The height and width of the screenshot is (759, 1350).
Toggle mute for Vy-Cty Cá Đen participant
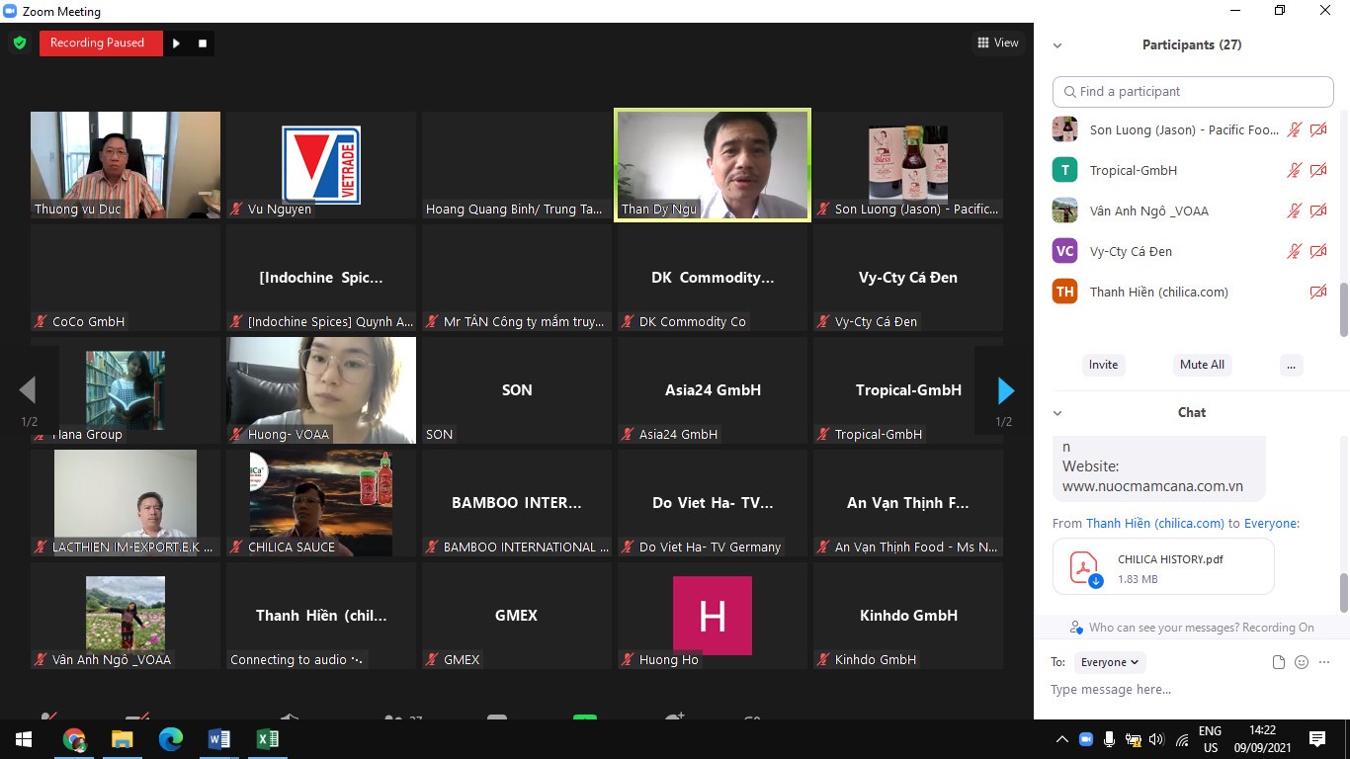pyautogui.click(x=1294, y=252)
